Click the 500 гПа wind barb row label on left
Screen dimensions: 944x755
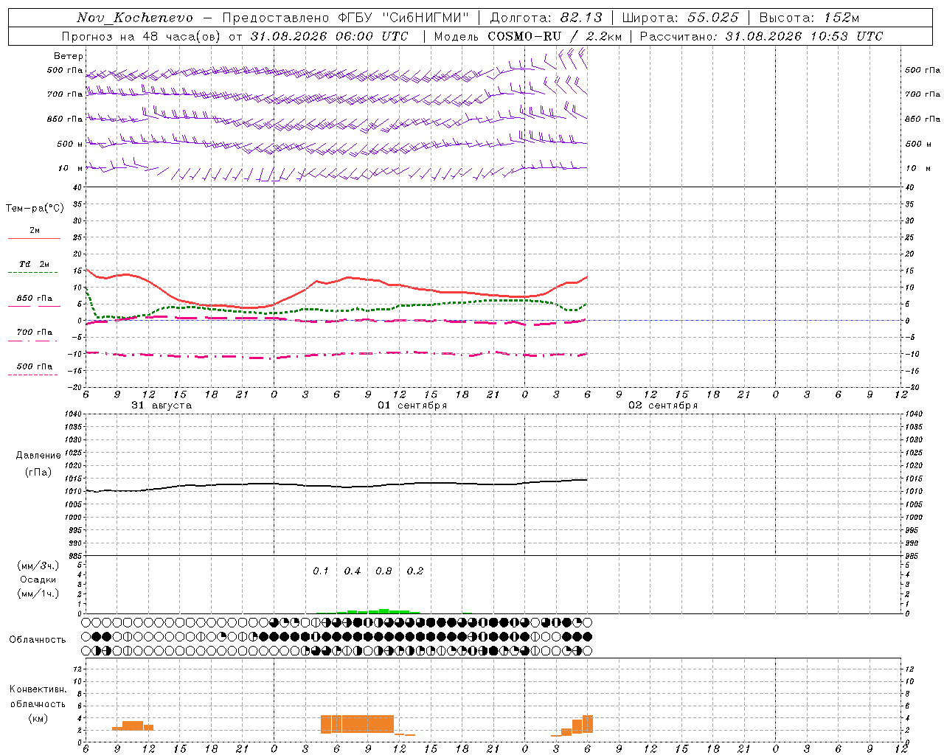[x=65, y=70]
